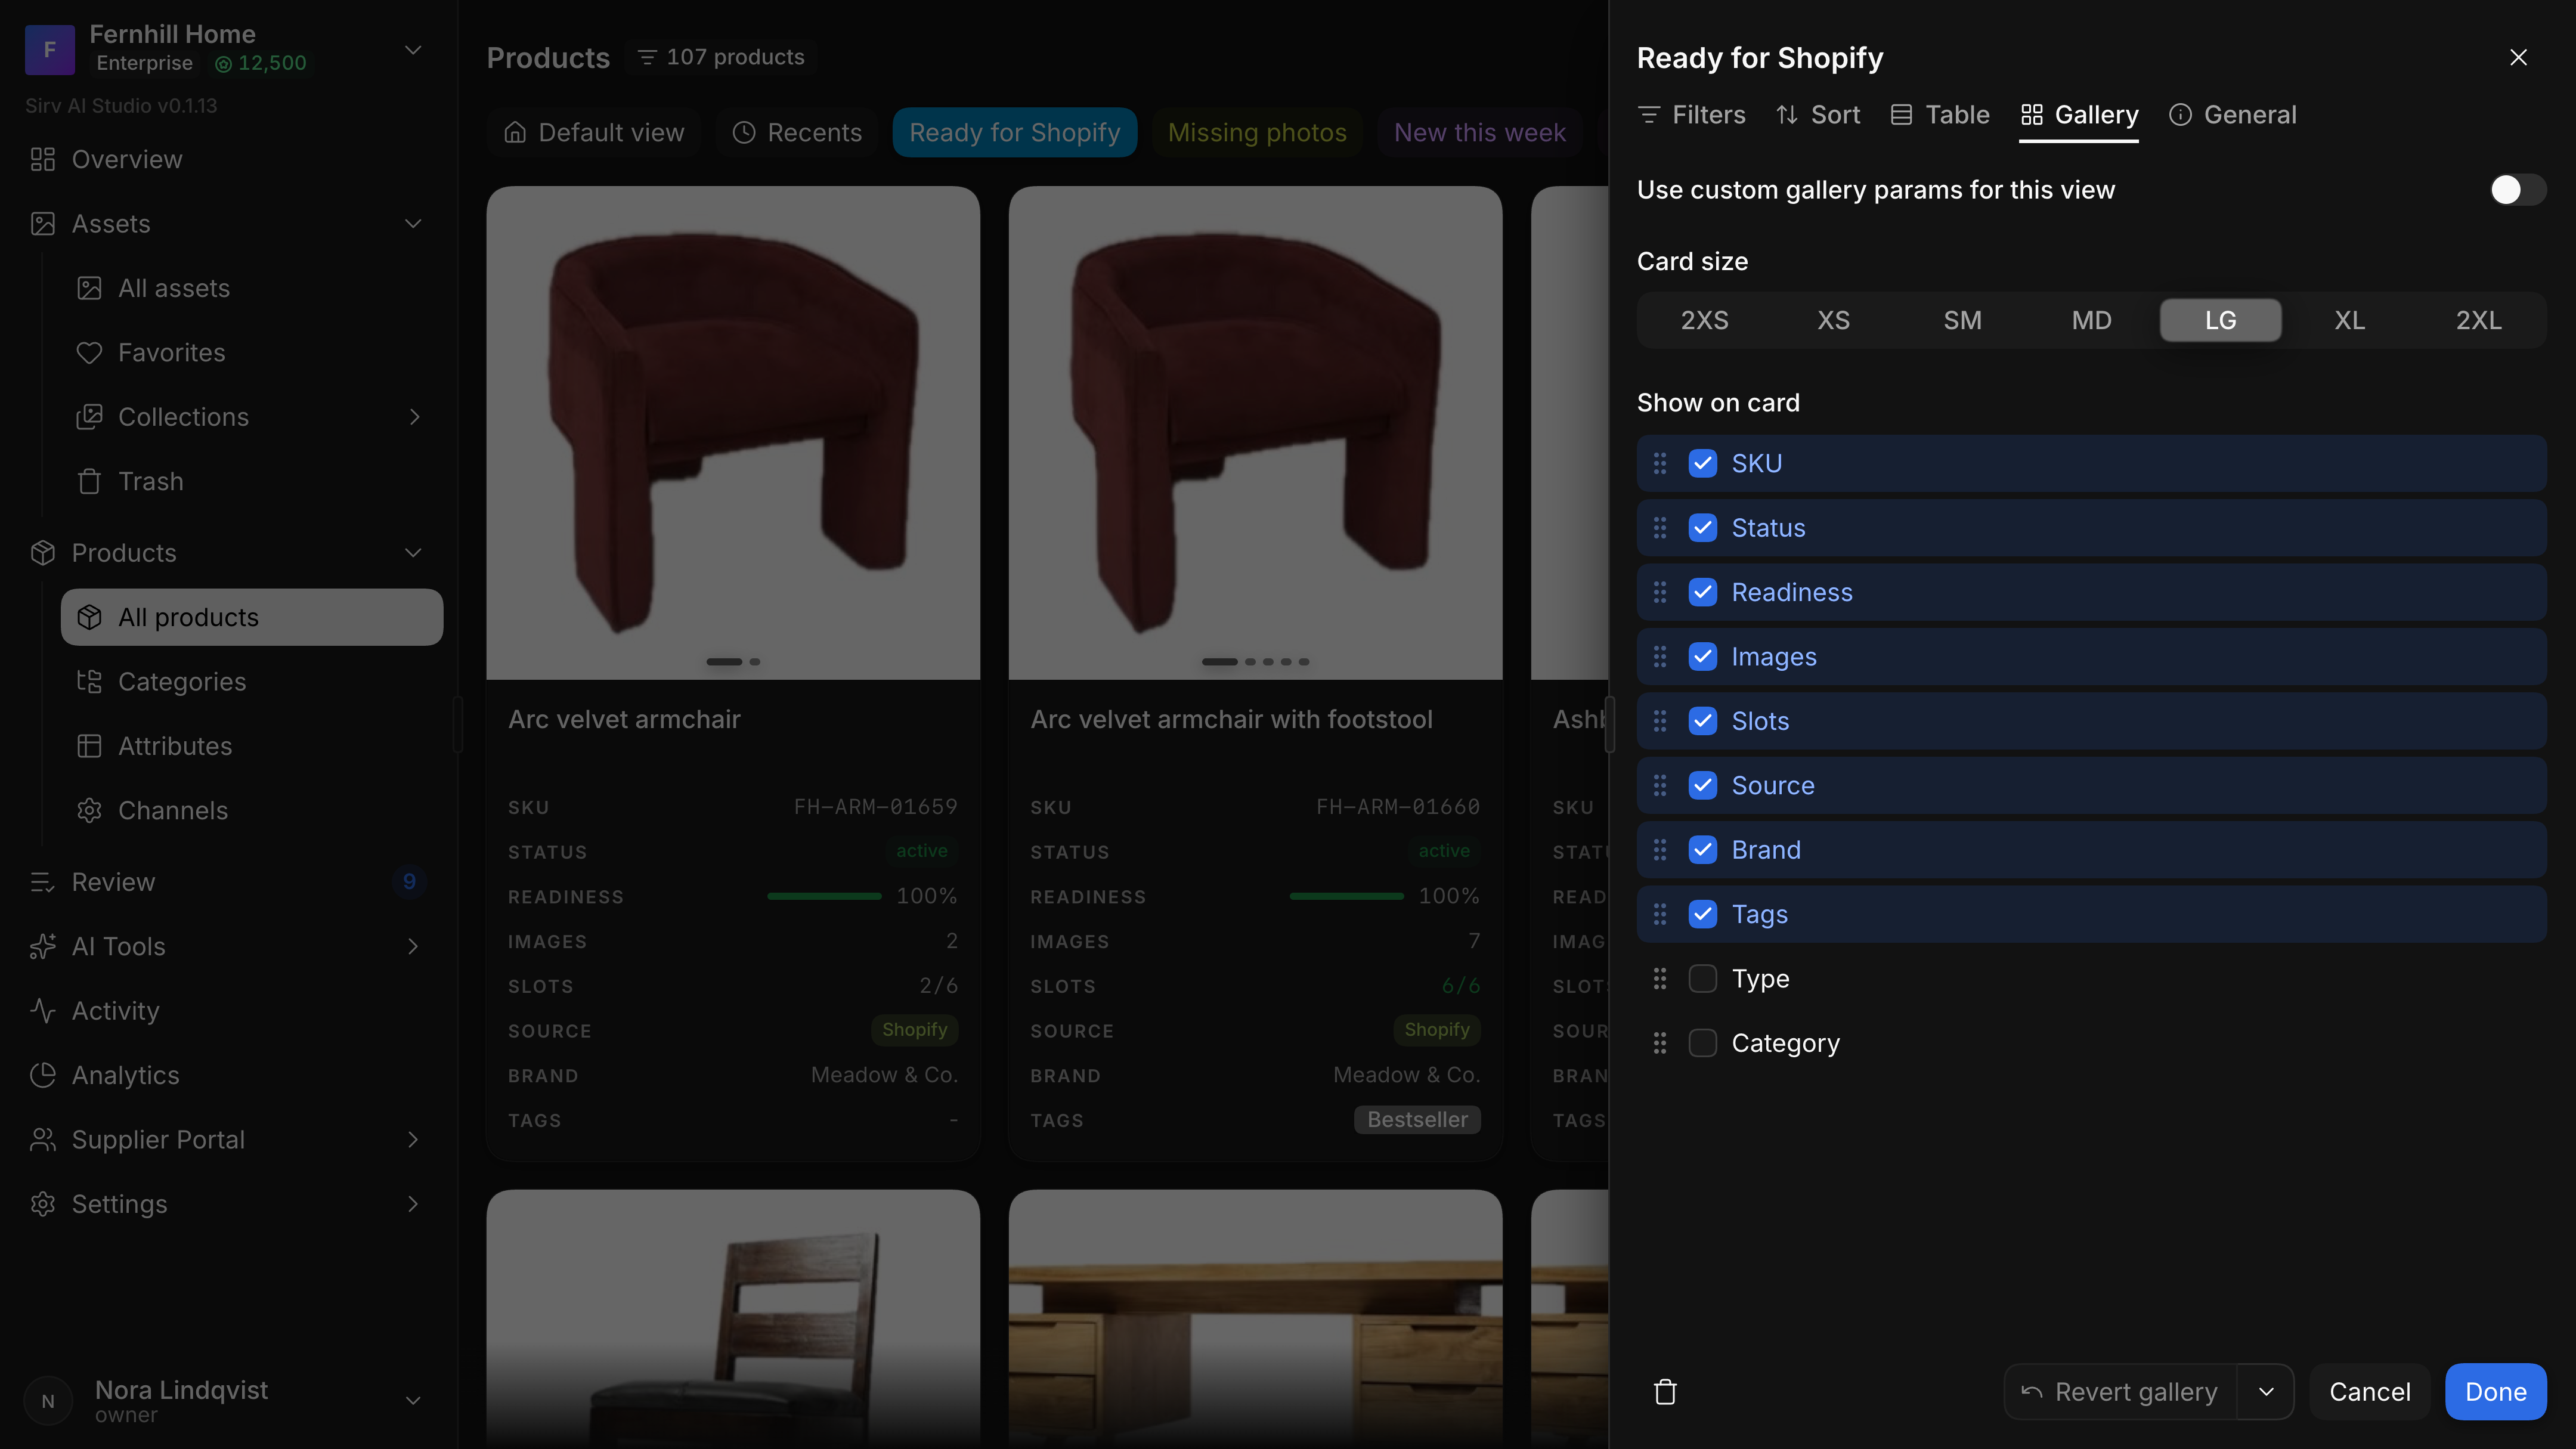
Task: Switch to the Table tab
Action: coord(1940,115)
